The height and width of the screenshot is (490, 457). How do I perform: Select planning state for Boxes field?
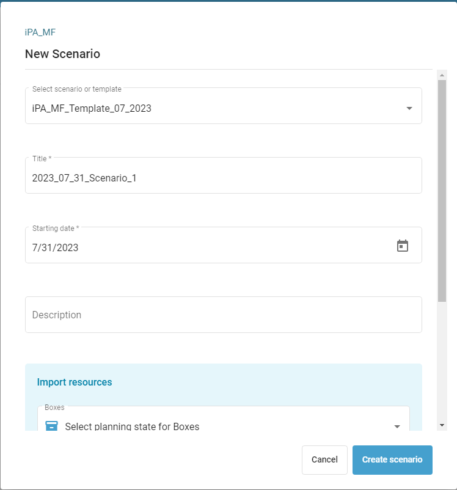pos(224,419)
